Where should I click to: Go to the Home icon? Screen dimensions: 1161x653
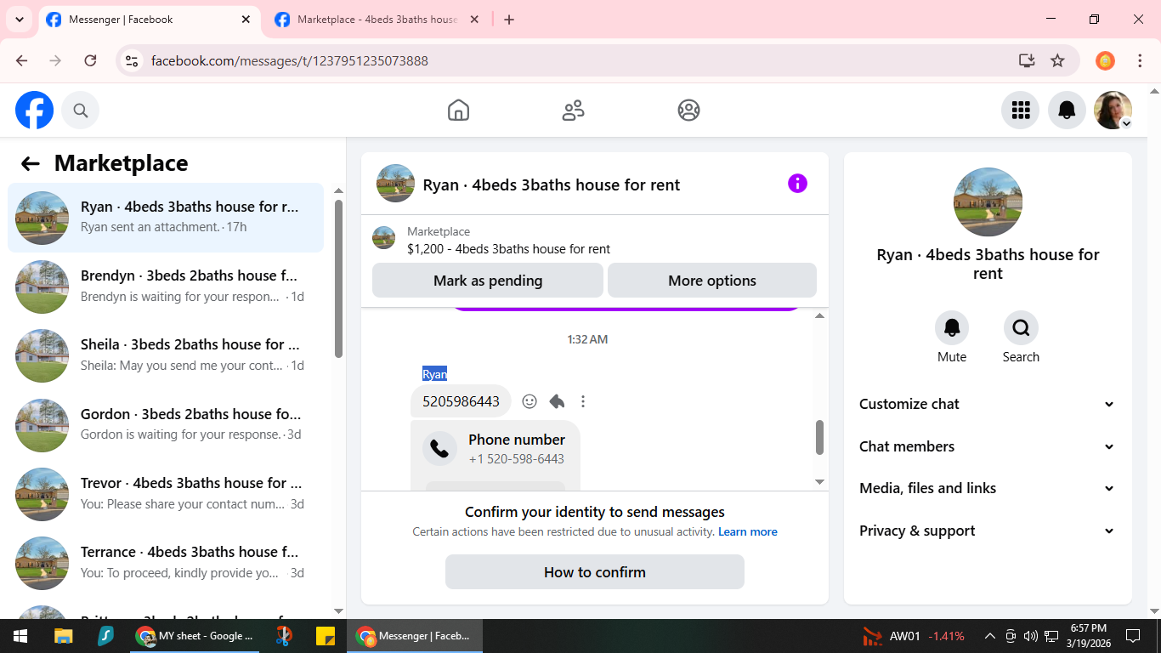pyautogui.click(x=458, y=111)
